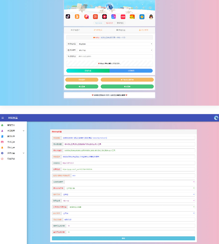219x244 pixels.
Task: Click the orange bell icon in the sidebar
Action: click(x=2, y=147)
